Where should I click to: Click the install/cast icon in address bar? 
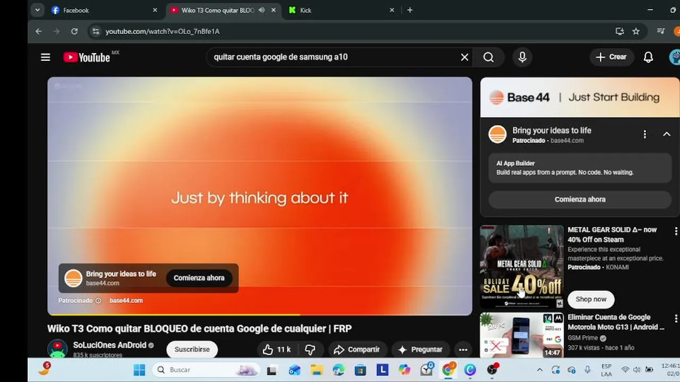pyautogui.click(x=619, y=31)
